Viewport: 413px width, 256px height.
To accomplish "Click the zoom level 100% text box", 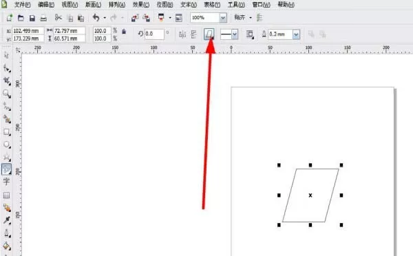I will 205,18.
